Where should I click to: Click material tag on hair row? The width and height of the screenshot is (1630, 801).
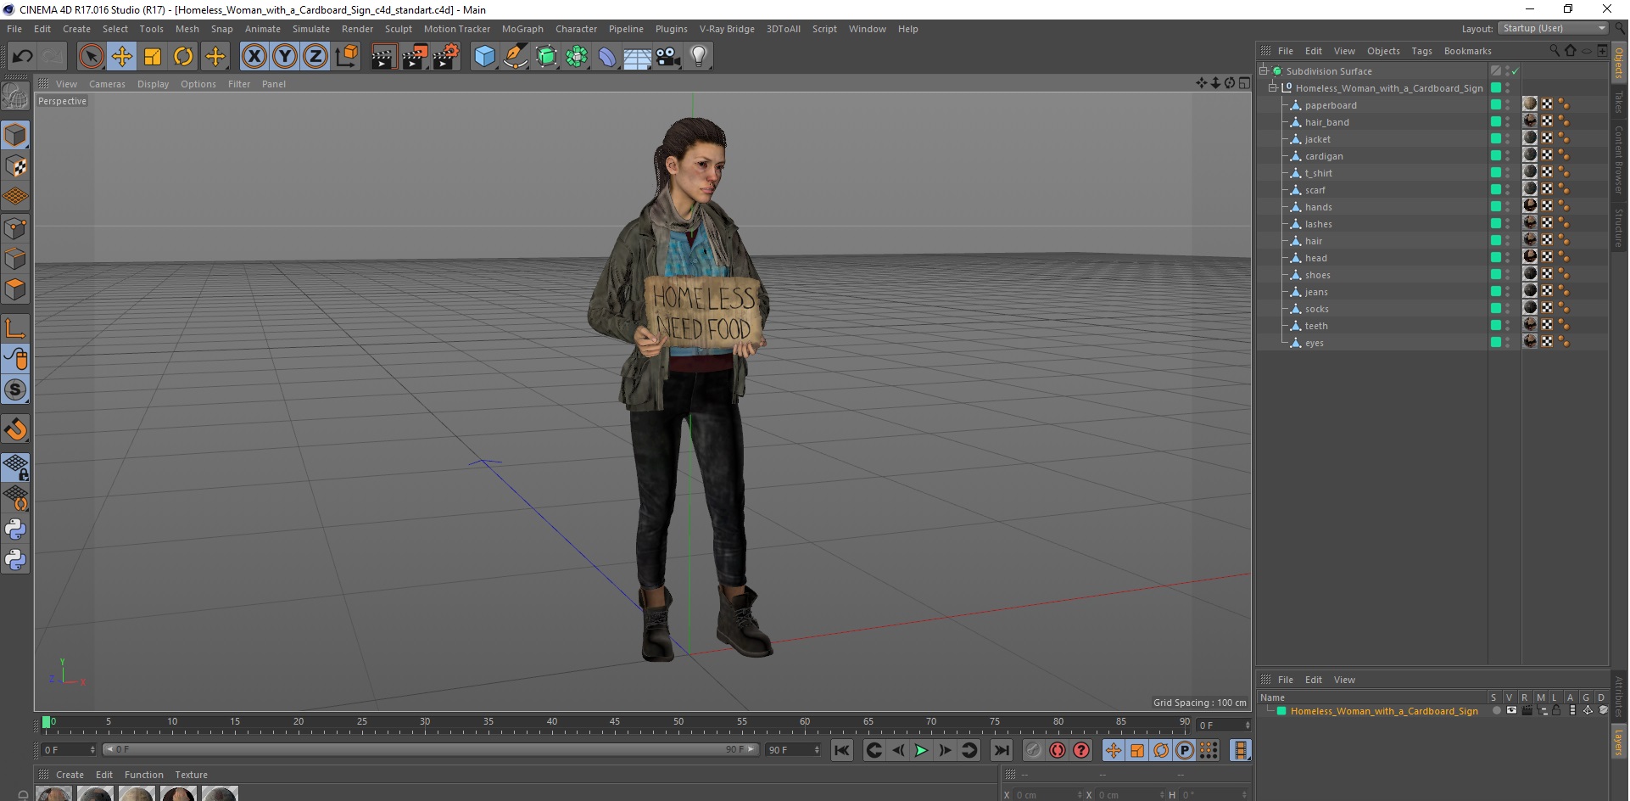[1530, 240]
